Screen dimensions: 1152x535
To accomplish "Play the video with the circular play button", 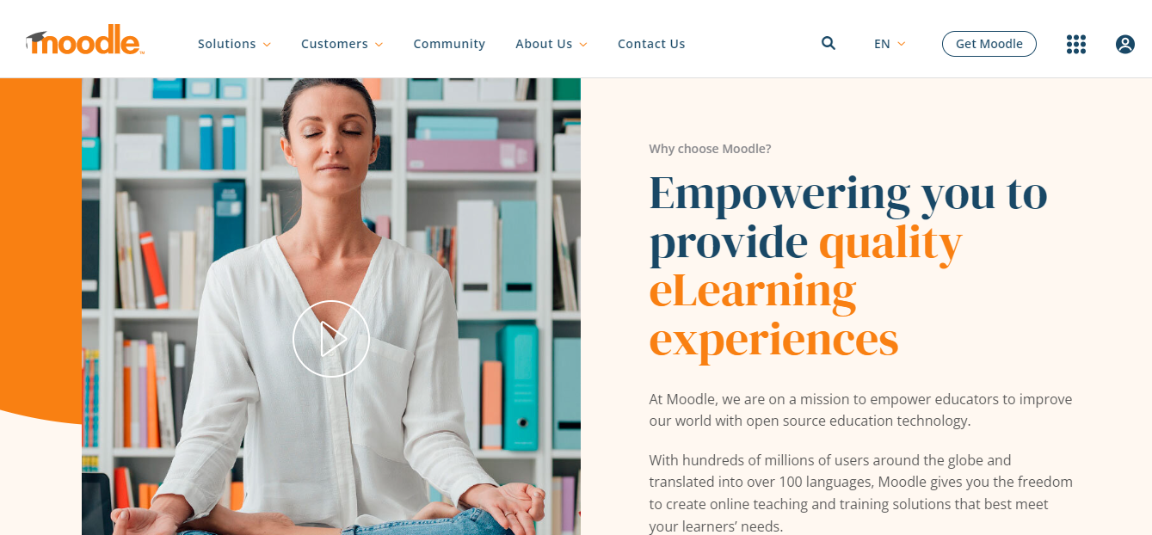I will pyautogui.click(x=331, y=339).
